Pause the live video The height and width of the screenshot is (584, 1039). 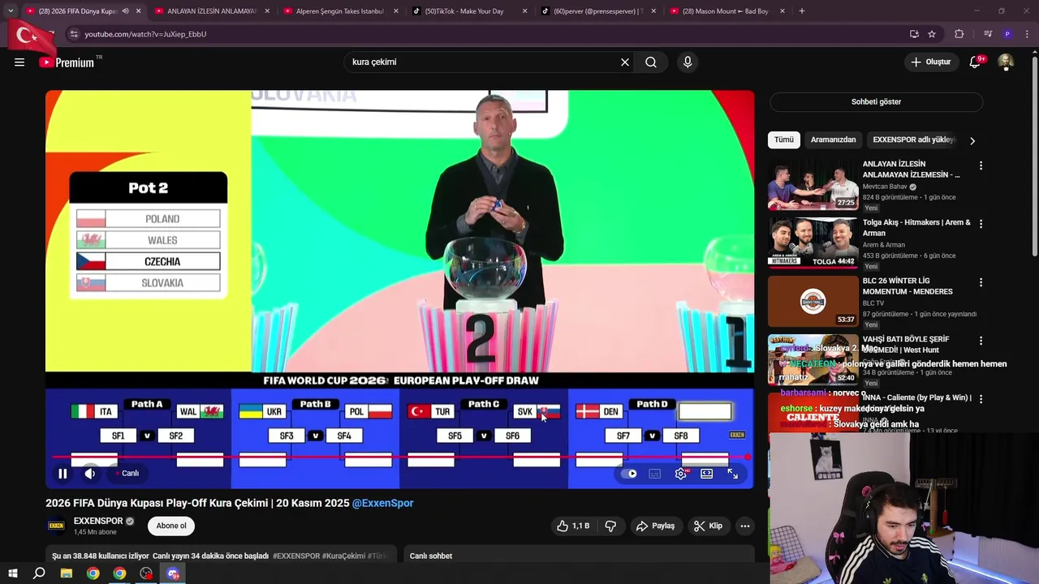[63, 474]
